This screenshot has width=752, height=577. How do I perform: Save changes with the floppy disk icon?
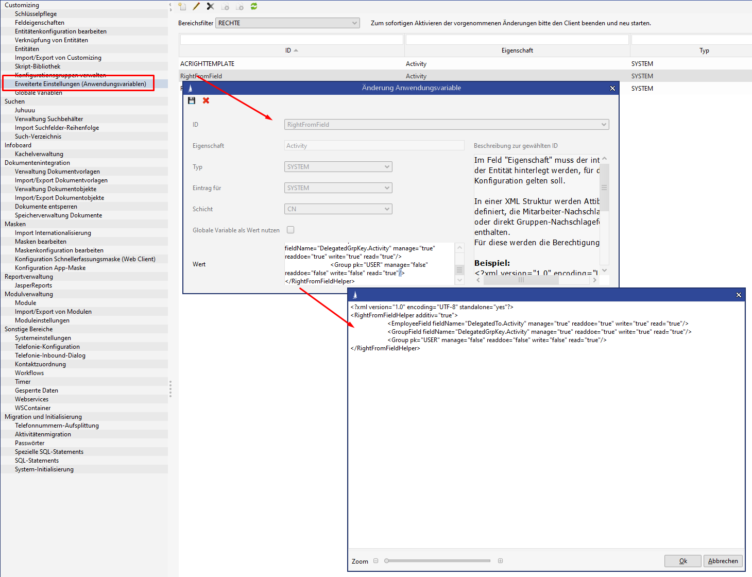click(192, 100)
